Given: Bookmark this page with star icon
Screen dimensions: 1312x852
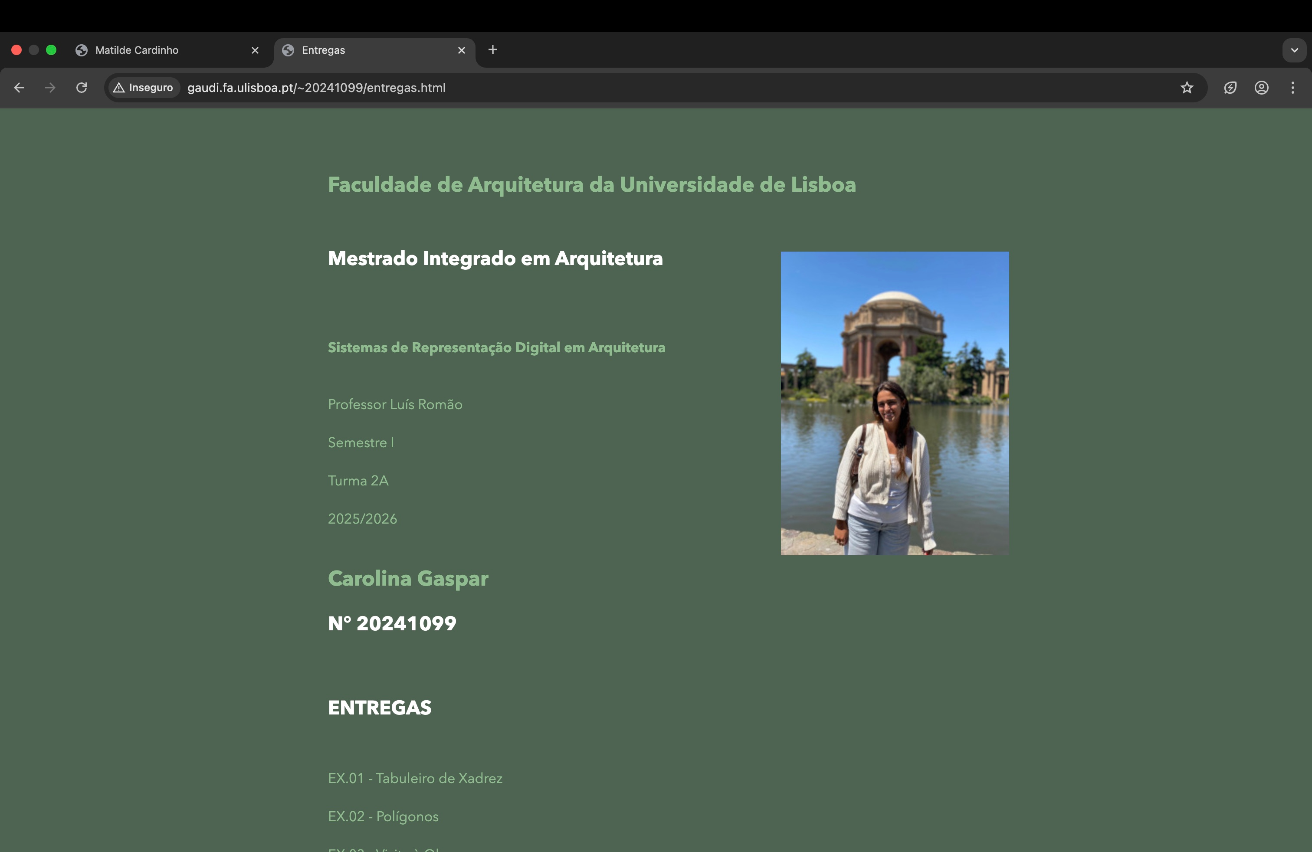Looking at the screenshot, I should tap(1187, 88).
